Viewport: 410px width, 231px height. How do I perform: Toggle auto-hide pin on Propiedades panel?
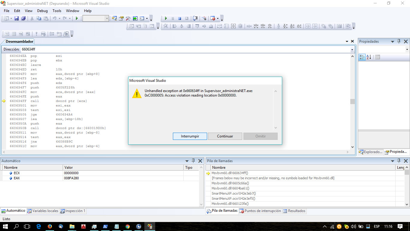[x=399, y=42]
